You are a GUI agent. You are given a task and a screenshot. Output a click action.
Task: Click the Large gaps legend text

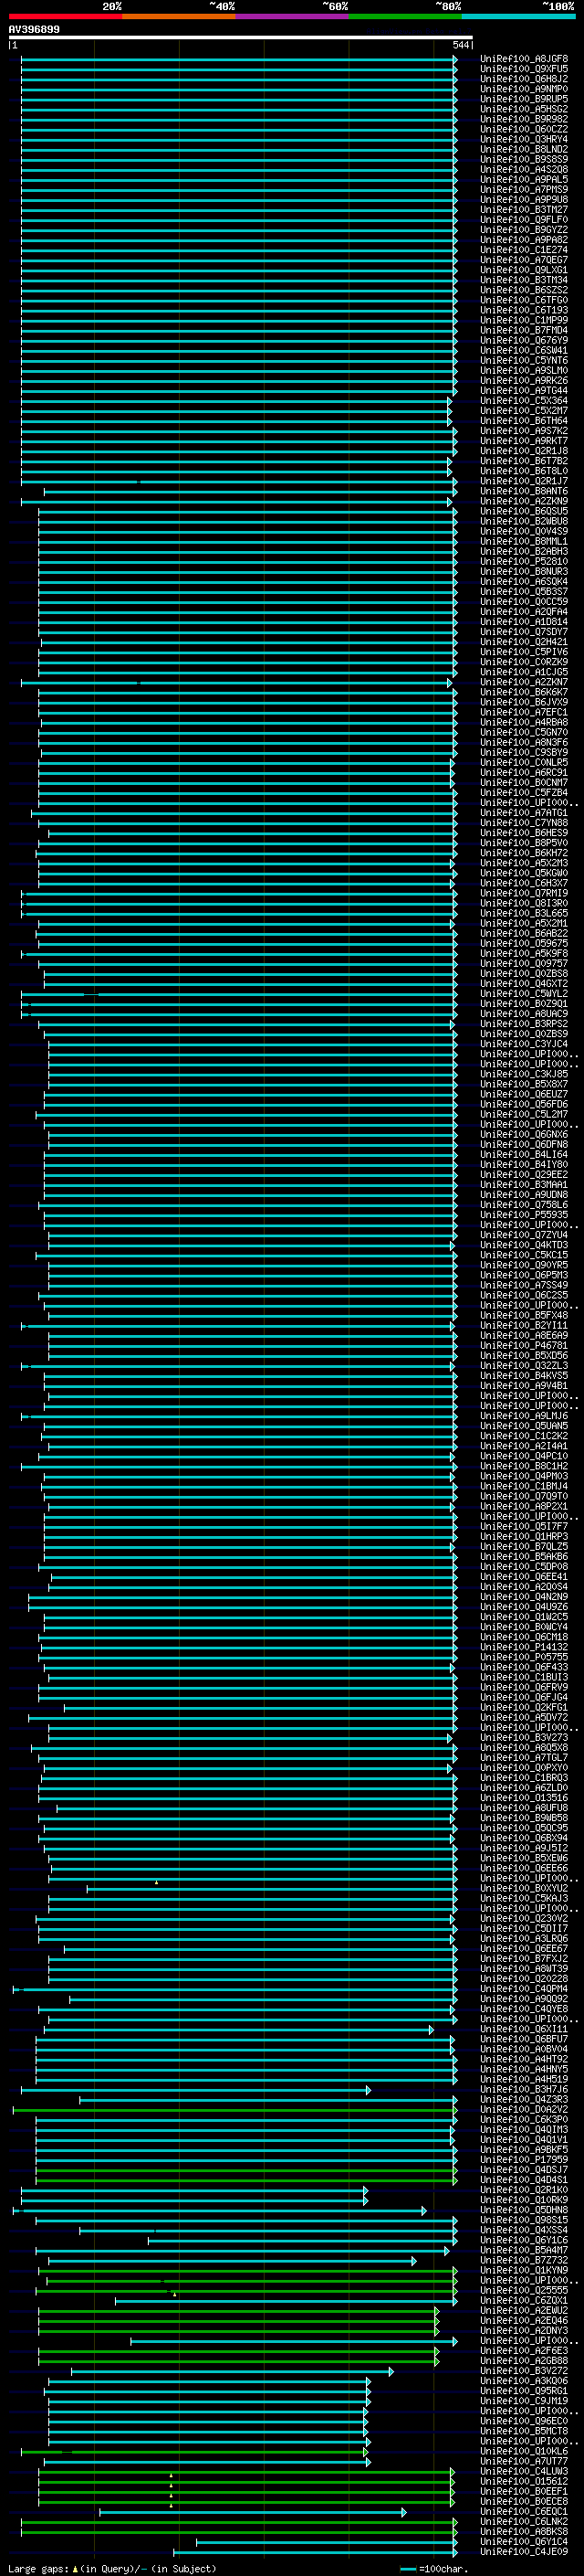tap(112, 2569)
